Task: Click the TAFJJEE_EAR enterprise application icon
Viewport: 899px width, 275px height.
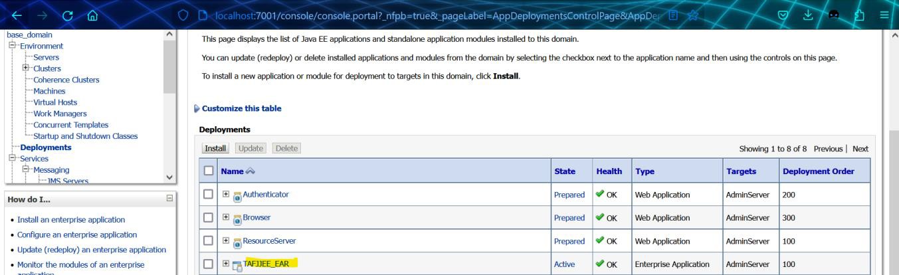Action: [x=237, y=265]
